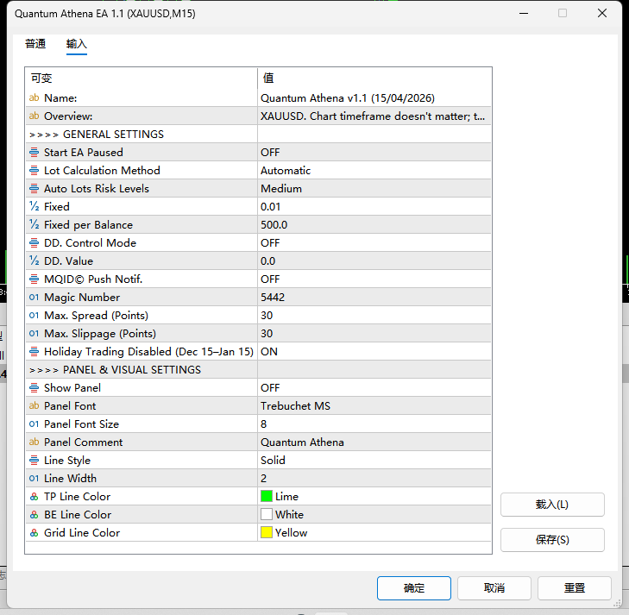The image size is (629, 615).
Task: Click the fraction icon beside Fixed per Balance
Action: click(x=35, y=224)
